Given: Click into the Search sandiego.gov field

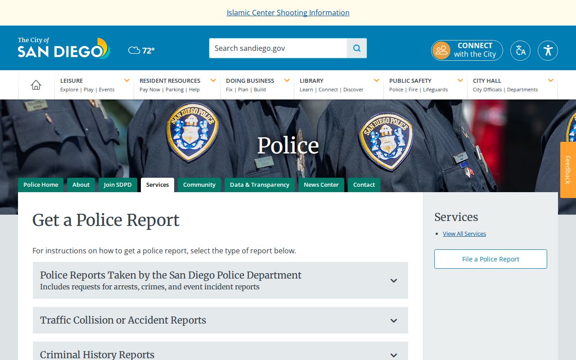Looking at the screenshot, I should [x=278, y=48].
